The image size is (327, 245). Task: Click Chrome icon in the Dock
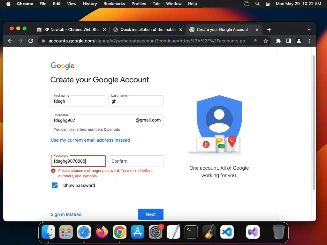pos(120,232)
